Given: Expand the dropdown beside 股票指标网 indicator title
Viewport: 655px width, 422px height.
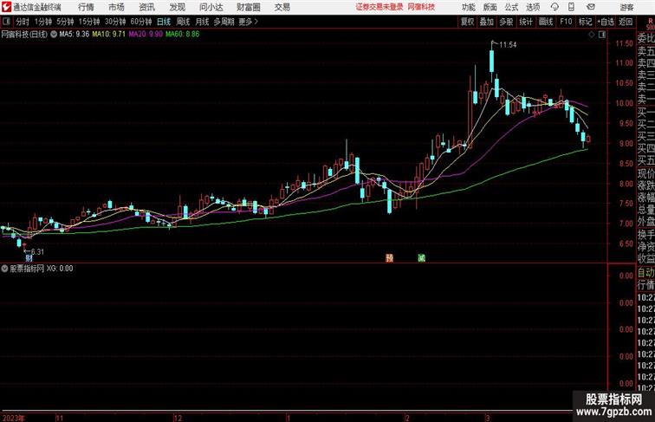Looking at the screenshot, I should coord(4,269).
